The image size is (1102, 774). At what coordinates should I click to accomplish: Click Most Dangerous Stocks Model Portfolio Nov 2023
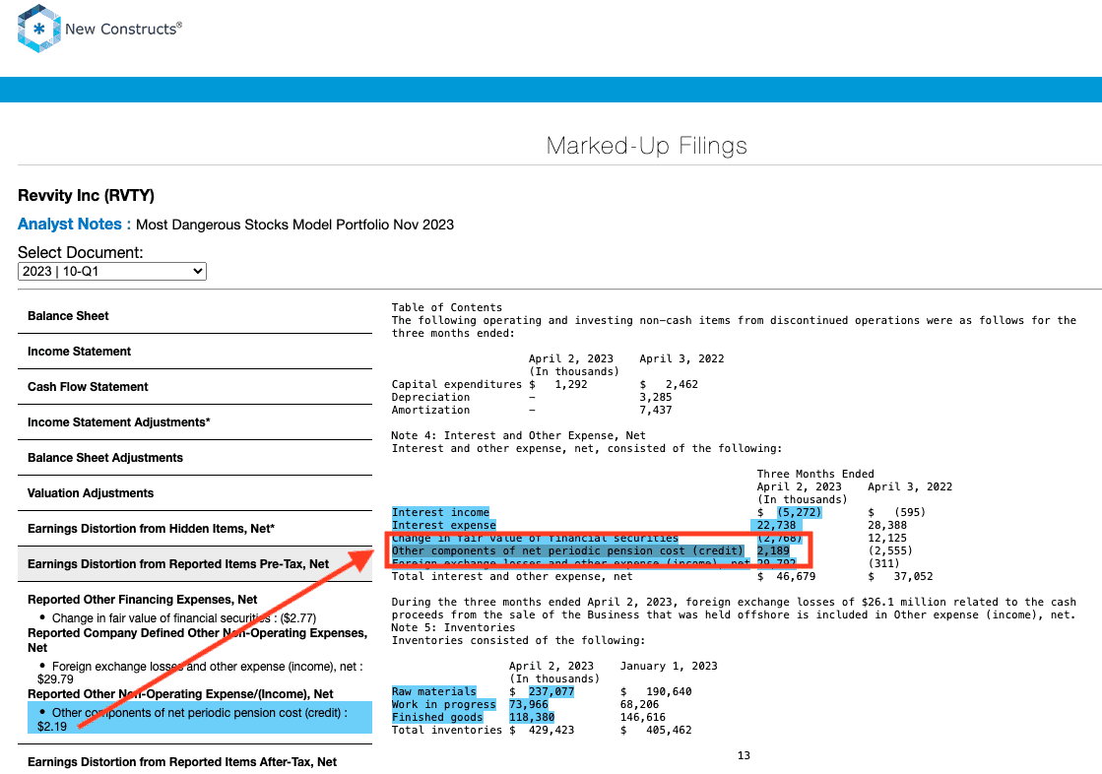294,225
